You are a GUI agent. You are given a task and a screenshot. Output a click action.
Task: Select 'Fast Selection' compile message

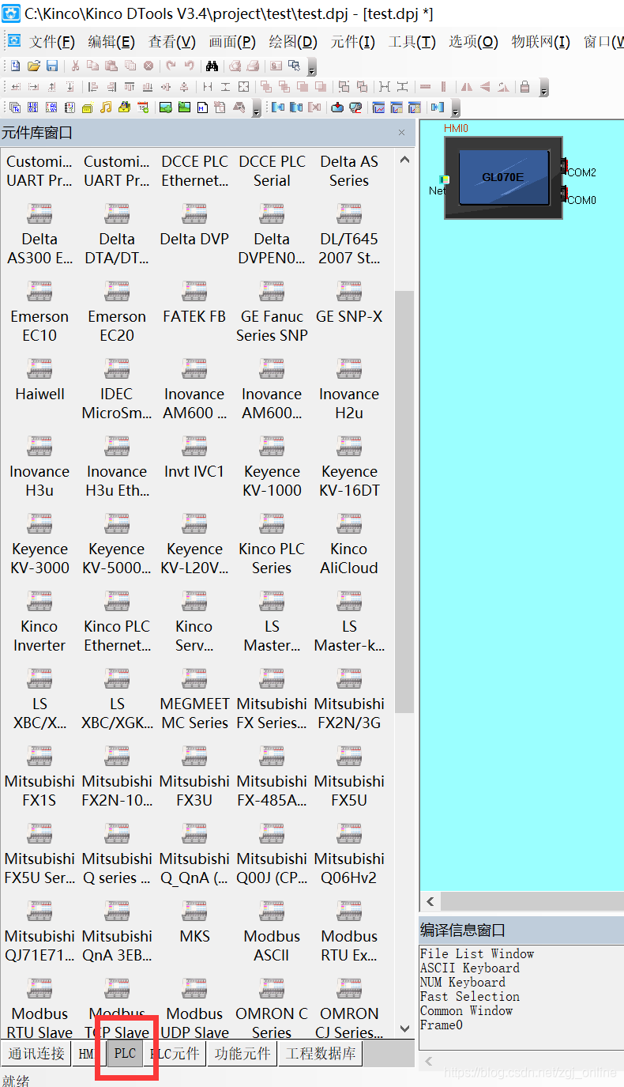470,996
